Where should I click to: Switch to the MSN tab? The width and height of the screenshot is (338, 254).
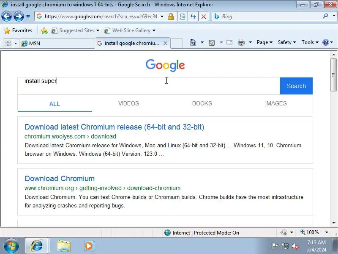coord(57,44)
